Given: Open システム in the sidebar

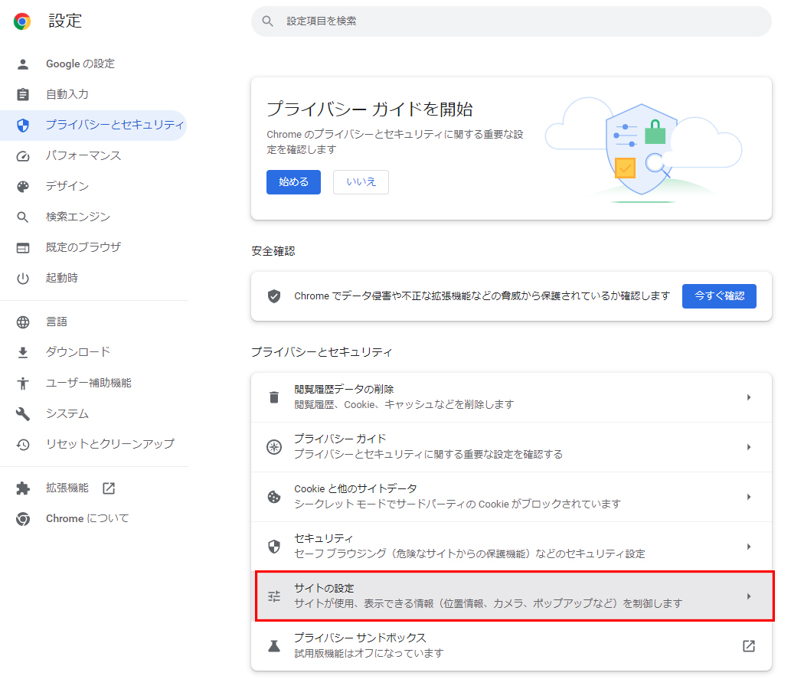Looking at the screenshot, I should 67,413.
